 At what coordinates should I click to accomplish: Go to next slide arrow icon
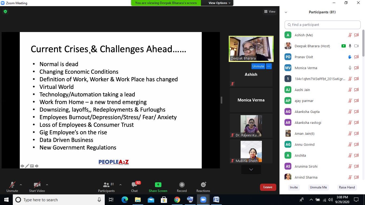click(37, 166)
